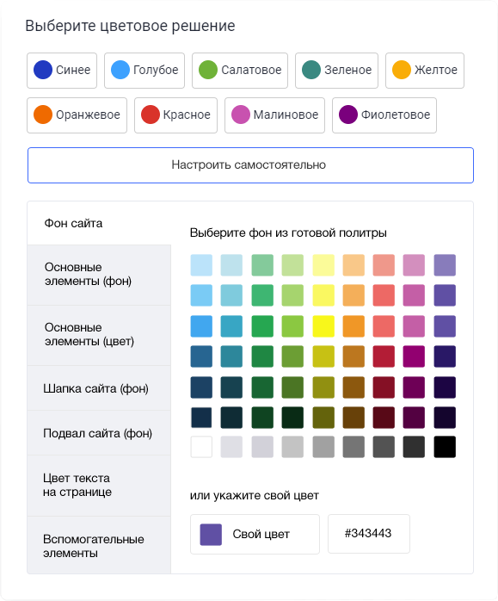The width and height of the screenshot is (498, 601).
Task: Select the Красное color scheme
Action: click(x=175, y=115)
